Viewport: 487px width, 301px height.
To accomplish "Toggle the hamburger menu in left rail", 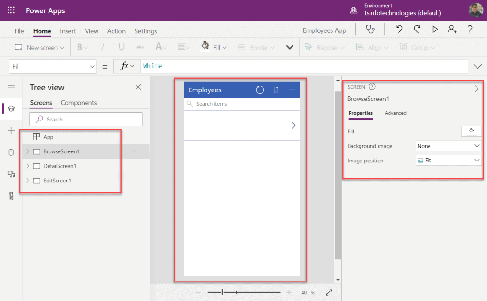I will pyautogui.click(x=11, y=87).
